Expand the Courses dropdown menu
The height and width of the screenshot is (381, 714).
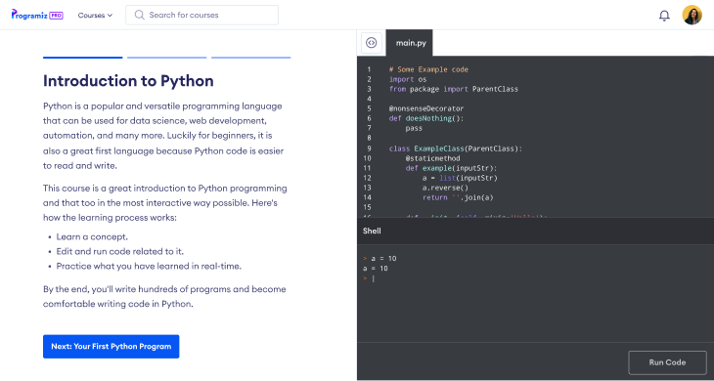tap(95, 15)
